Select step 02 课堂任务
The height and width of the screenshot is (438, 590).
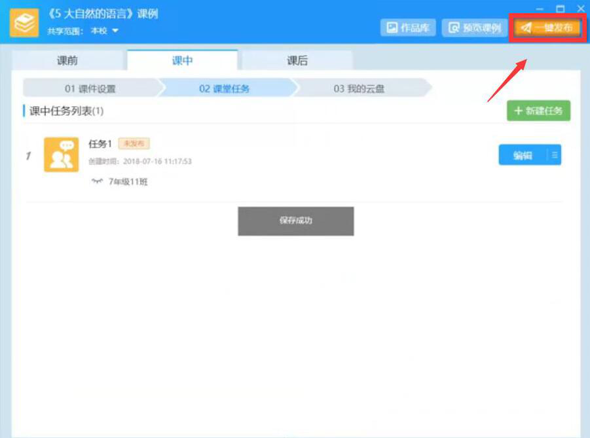click(x=224, y=88)
